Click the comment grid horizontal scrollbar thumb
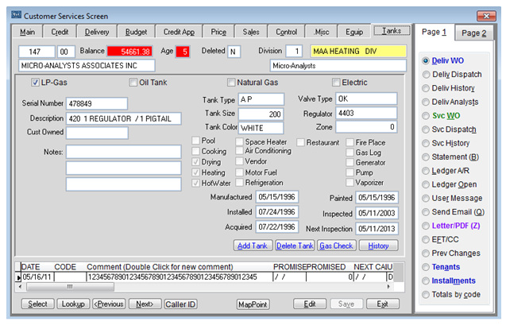The image size is (506, 325). pyautogui.click(x=70, y=287)
